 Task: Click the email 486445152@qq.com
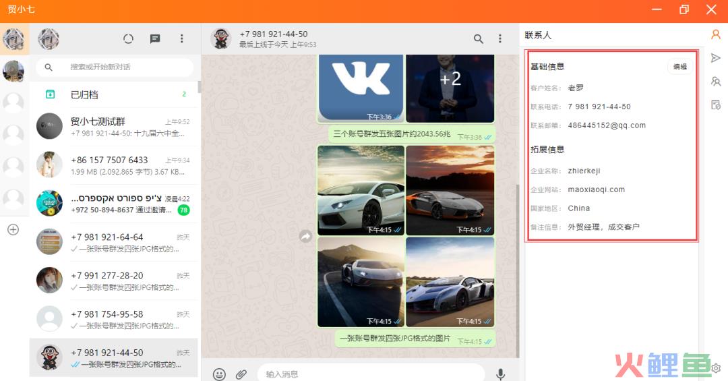tap(607, 125)
